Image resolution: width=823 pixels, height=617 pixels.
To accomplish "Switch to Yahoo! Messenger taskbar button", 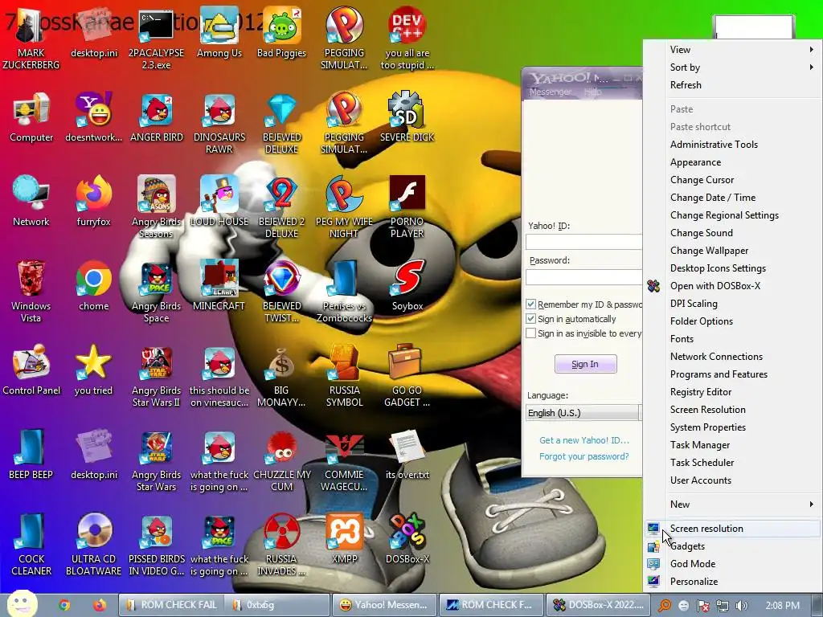I will pos(384,605).
